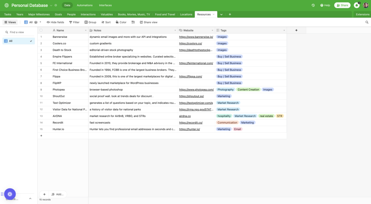Click the purple sun floating widget icon

click(10, 194)
